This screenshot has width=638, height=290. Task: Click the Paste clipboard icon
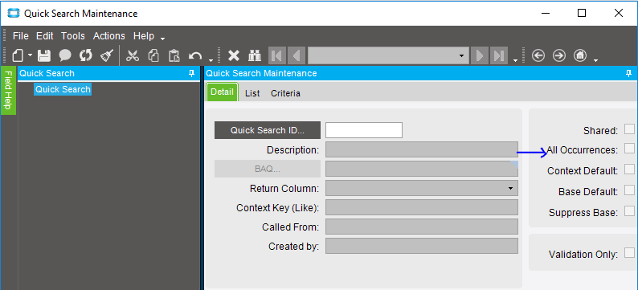174,55
